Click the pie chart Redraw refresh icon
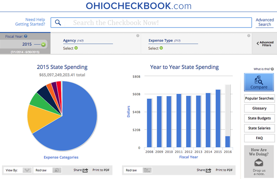Screen dimensions: 277x179 (57, 170)
